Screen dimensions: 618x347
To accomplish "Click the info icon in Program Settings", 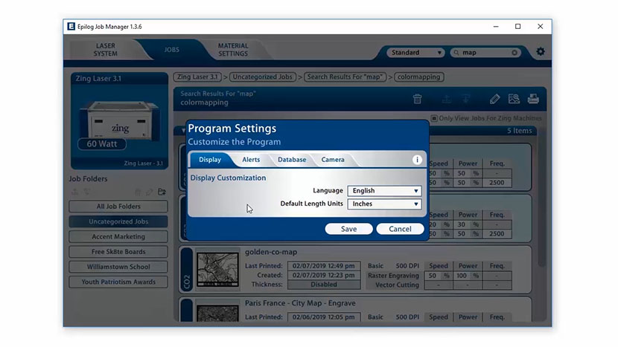I will click(x=417, y=160).
